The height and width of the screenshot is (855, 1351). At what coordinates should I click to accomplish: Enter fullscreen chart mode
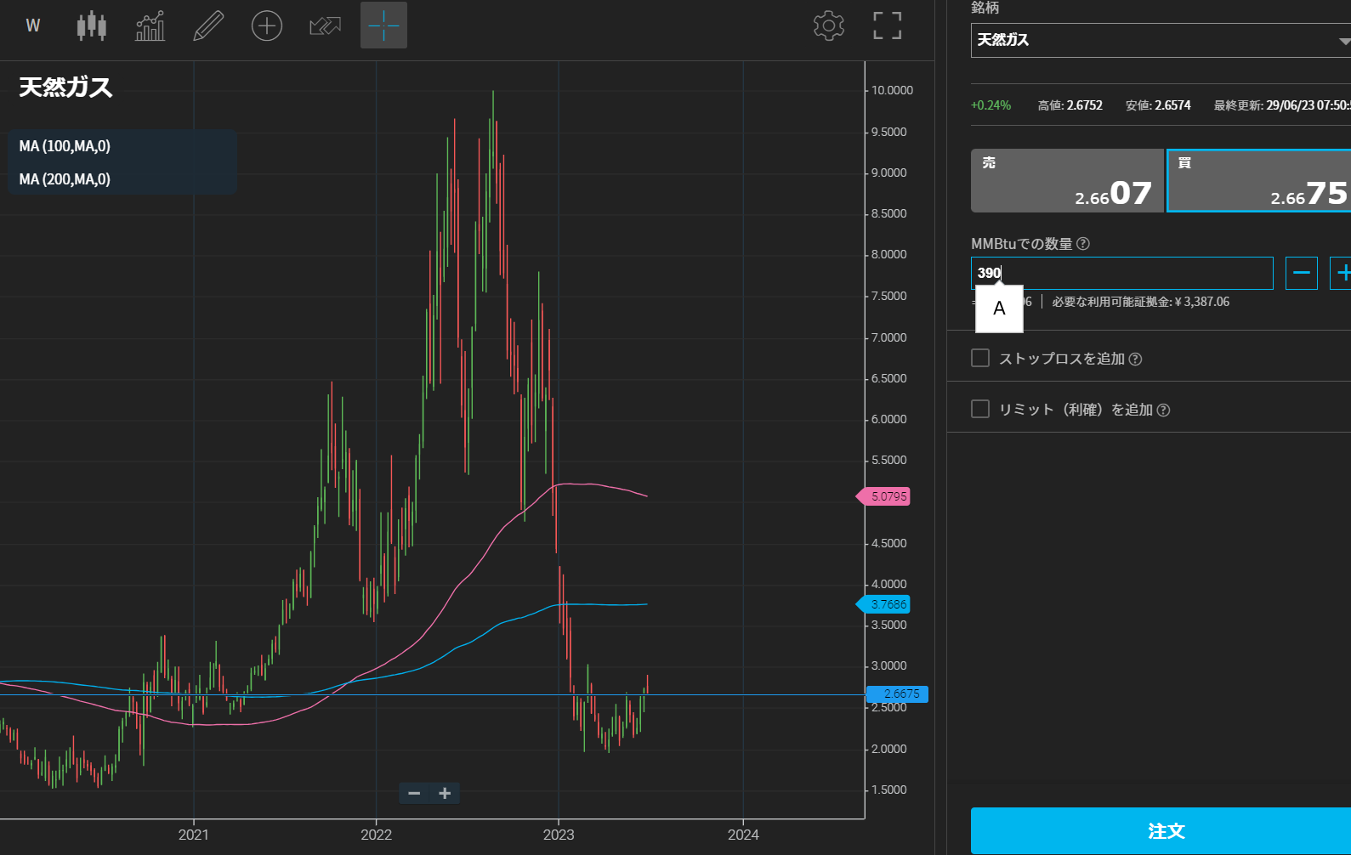[887, 25]
